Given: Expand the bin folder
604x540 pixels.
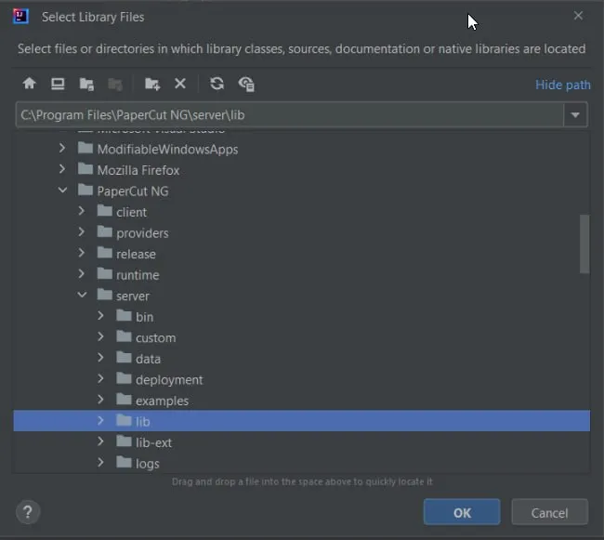Looking at the screenshot, I should 100,315.
